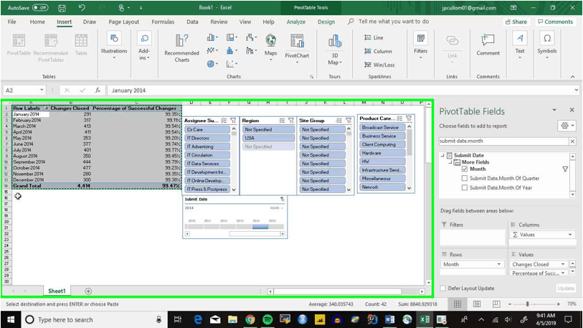The width and height of the screenshot is (583, 328).
Task: Clear the field search box text
Action: (572, 141)
